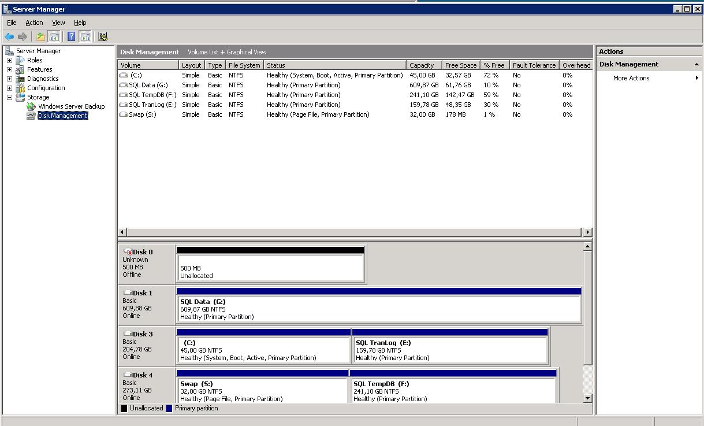The image size is (704, 426).
Task: Collapse the Disk Management actions section
Action: 696,64
